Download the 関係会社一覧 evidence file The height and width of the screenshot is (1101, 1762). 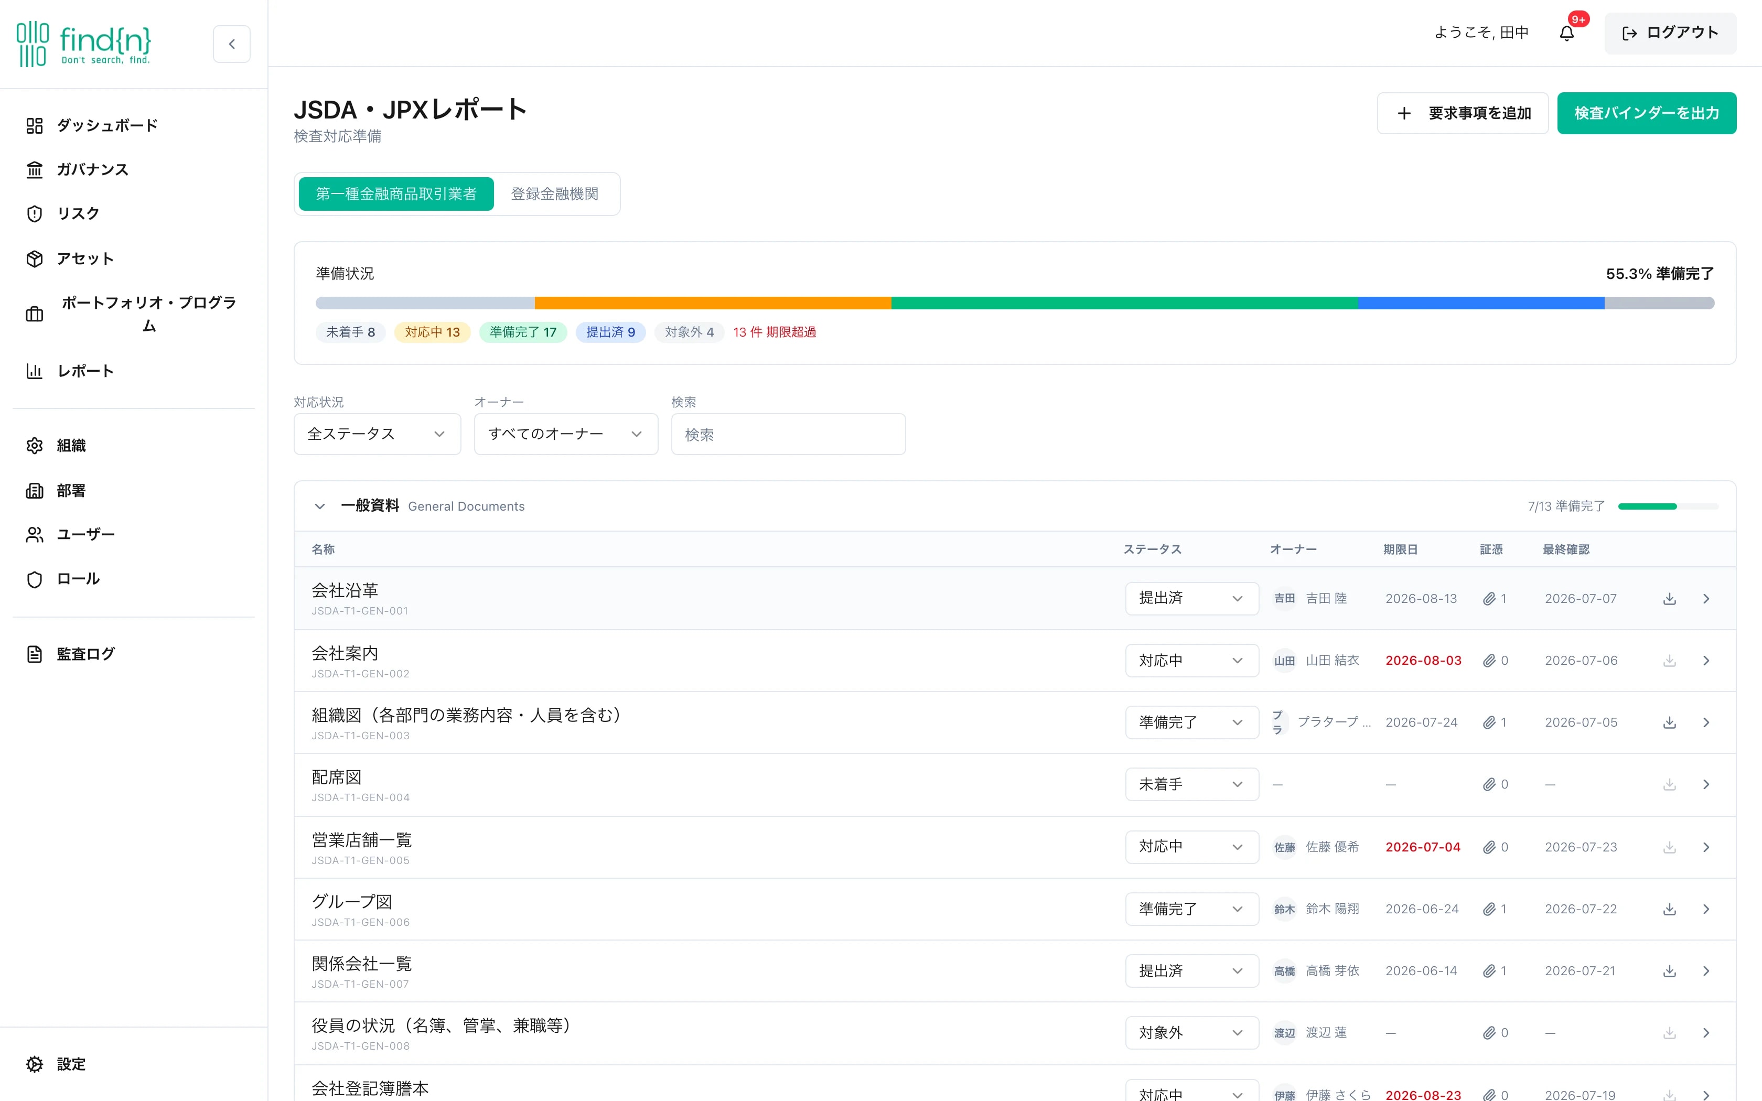point(1670,970)
